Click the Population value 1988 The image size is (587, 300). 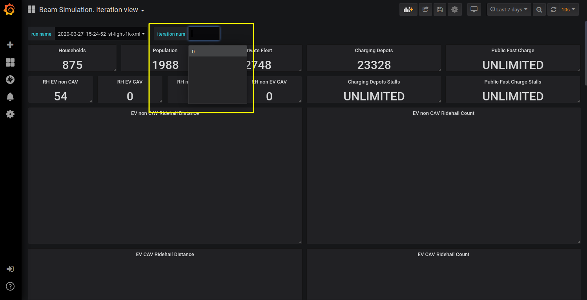pyautogui.click(x=165, y=65)
